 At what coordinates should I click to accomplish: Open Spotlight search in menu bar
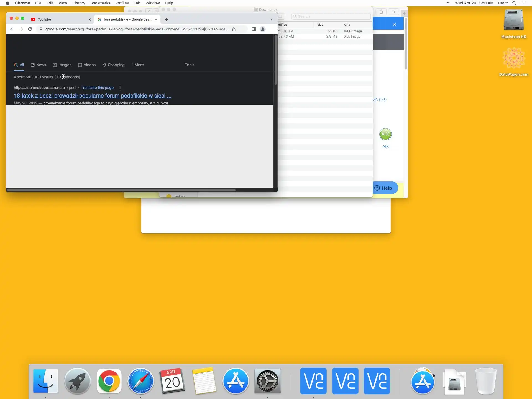(514, 3)
